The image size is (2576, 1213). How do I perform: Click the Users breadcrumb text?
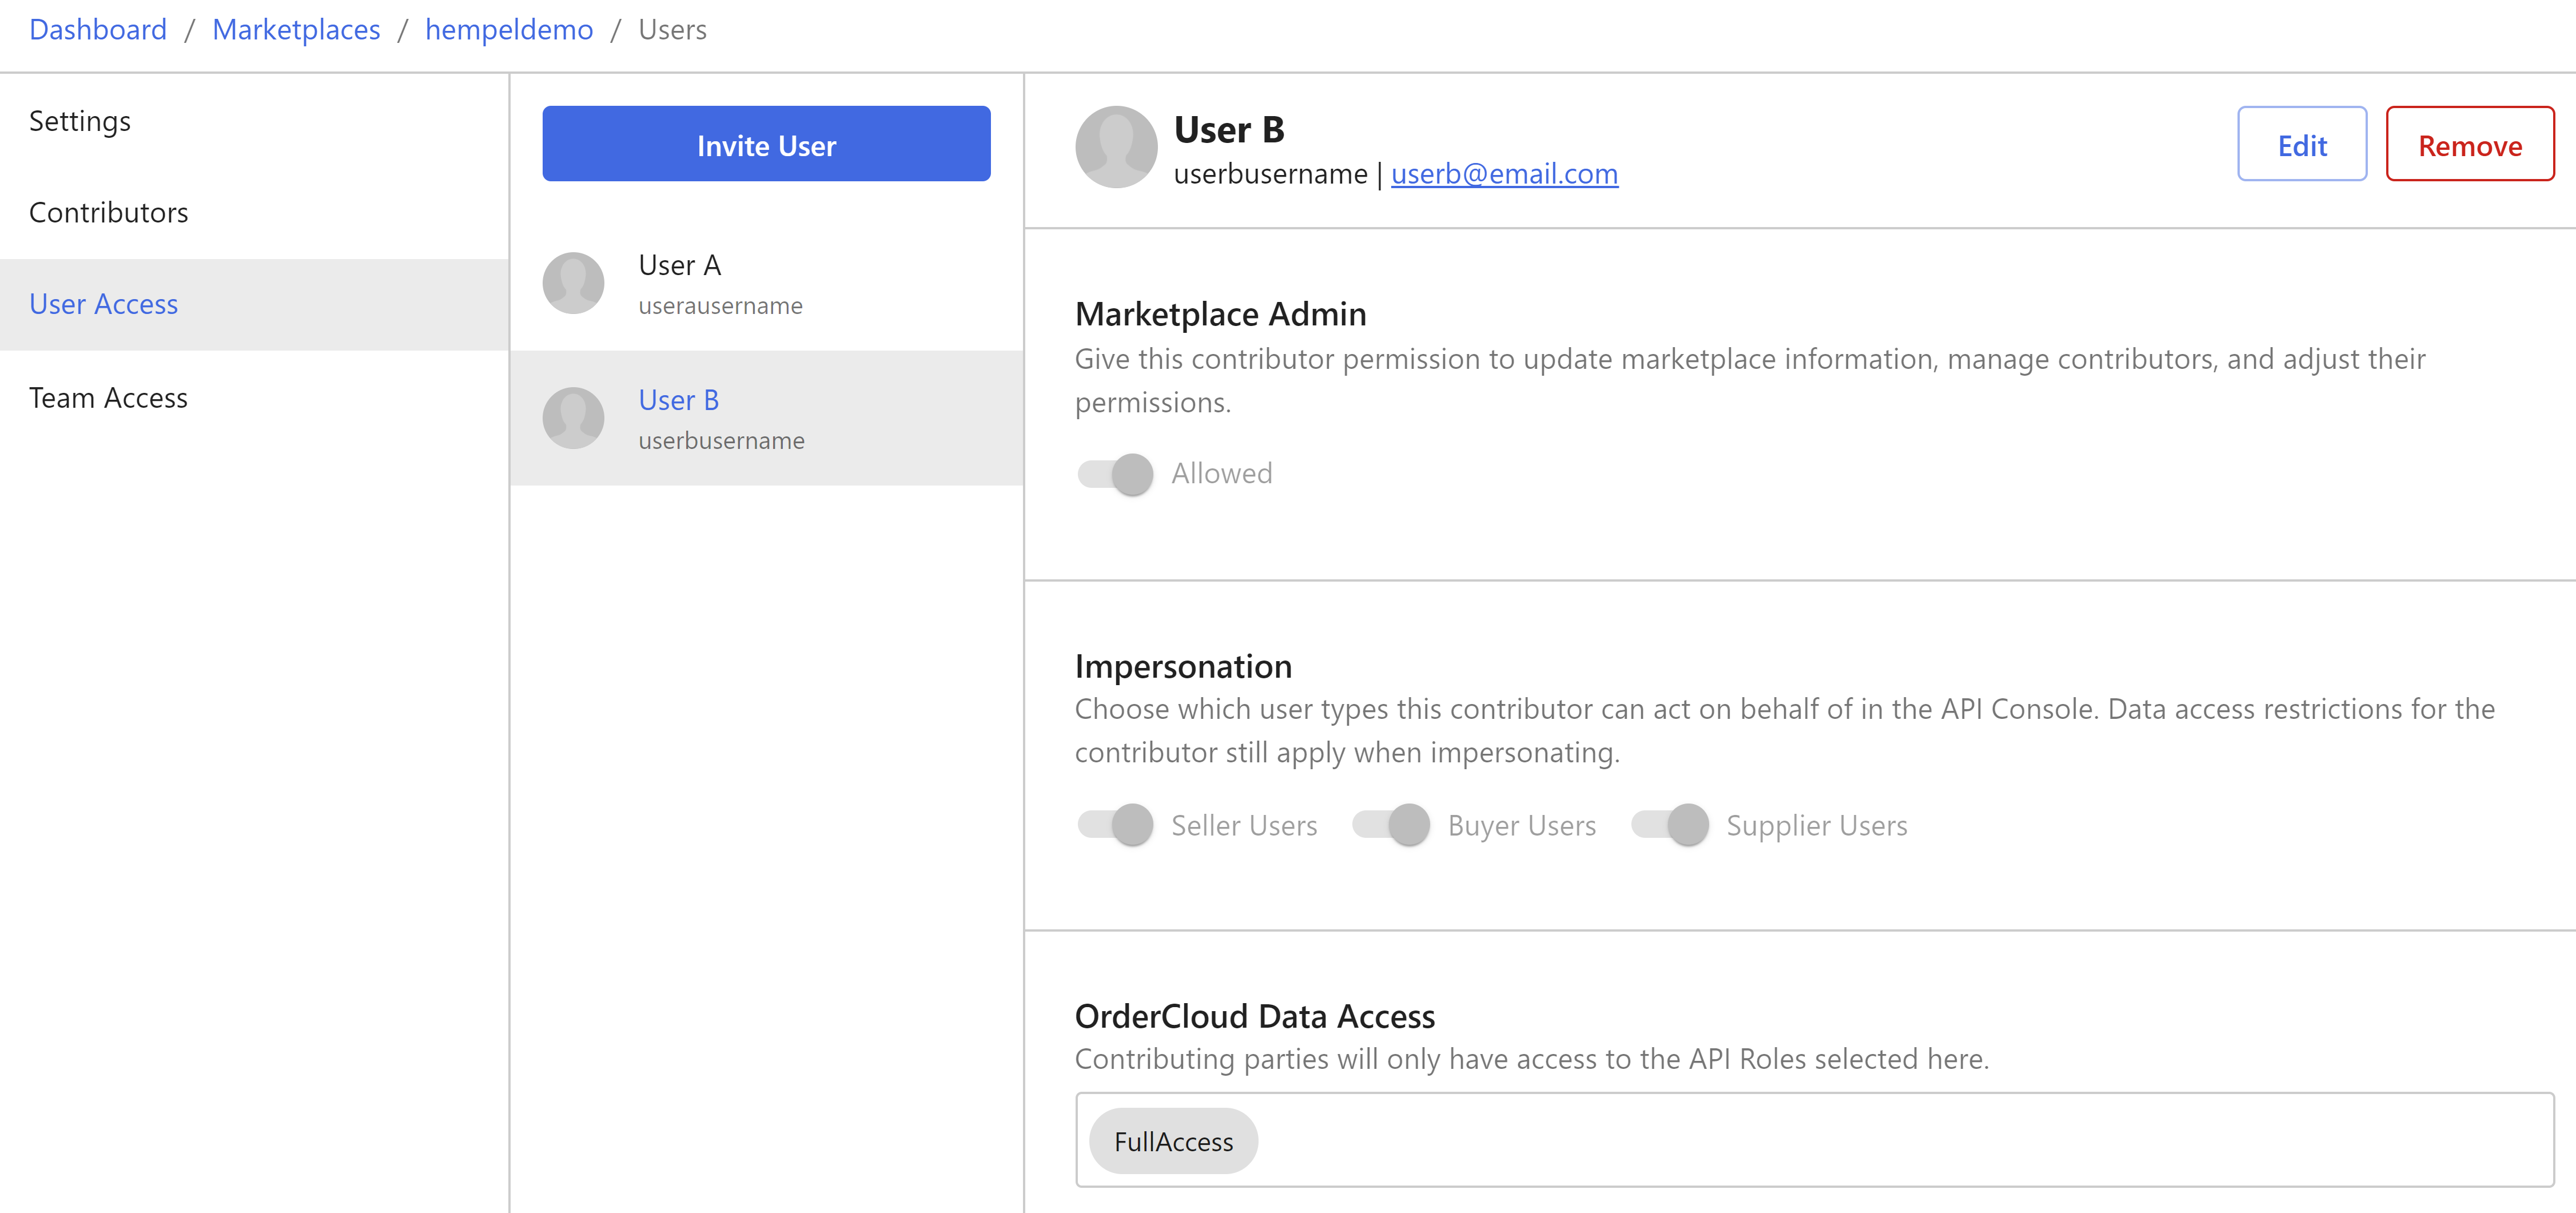click(x=672, y=30)
